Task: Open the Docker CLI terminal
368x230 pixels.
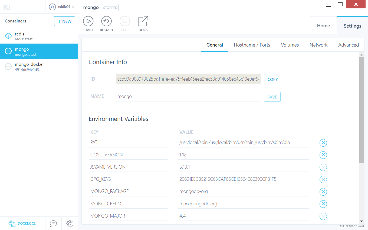Action: [22, 224]
